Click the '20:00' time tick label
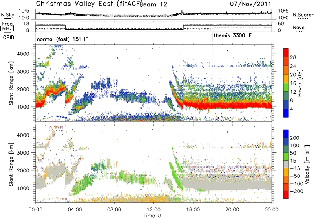314x218 pixels. (232, 210)
